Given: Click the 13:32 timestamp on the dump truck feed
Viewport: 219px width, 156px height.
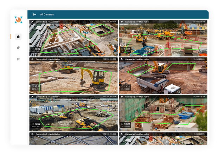Looking at the screenshot, I should (x=127, y=86).
